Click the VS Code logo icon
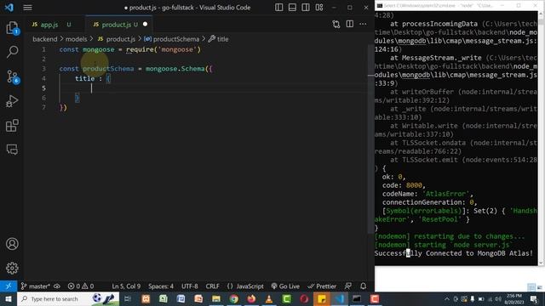545x306 pixels. tap(9, 8)
